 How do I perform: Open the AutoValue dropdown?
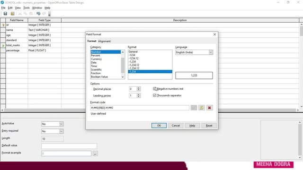pos(61,124)
